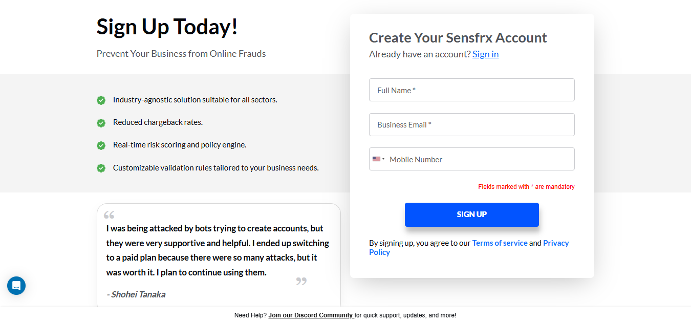The height and width of the screenshot is (322, 691).
Task: Focus the Mobile Number input field
Action: (481, 159)
